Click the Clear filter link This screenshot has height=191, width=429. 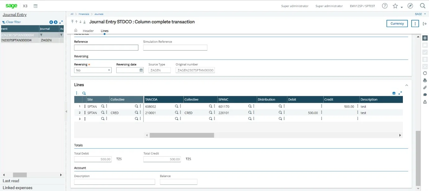point(13,22)
